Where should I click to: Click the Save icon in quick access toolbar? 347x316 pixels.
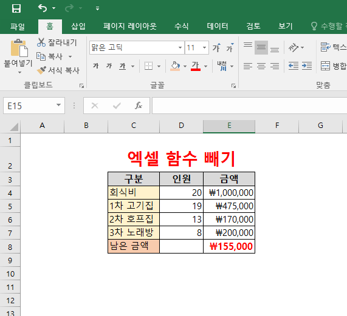pyautogui.click(x=16, y=8)
